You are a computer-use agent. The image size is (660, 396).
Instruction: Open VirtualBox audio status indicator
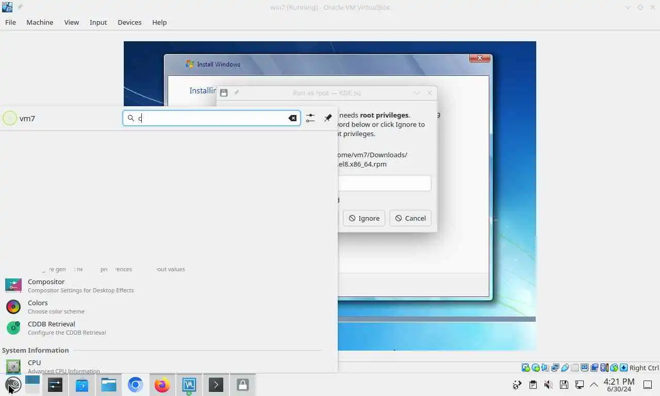coord(545,368)
